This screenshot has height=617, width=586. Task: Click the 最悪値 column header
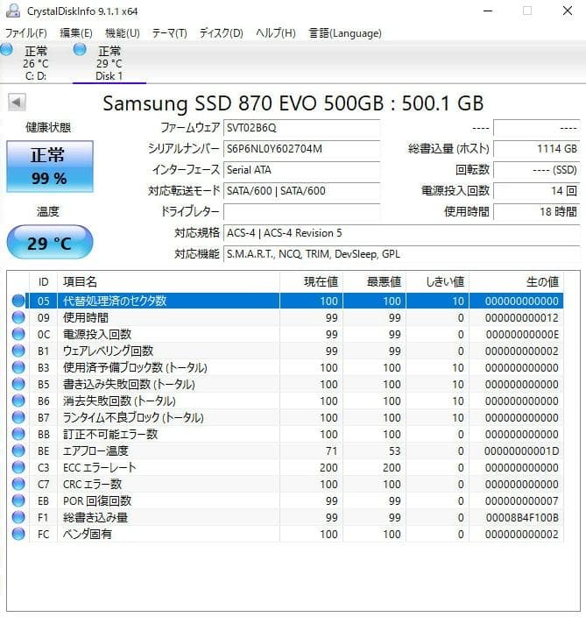375,281
